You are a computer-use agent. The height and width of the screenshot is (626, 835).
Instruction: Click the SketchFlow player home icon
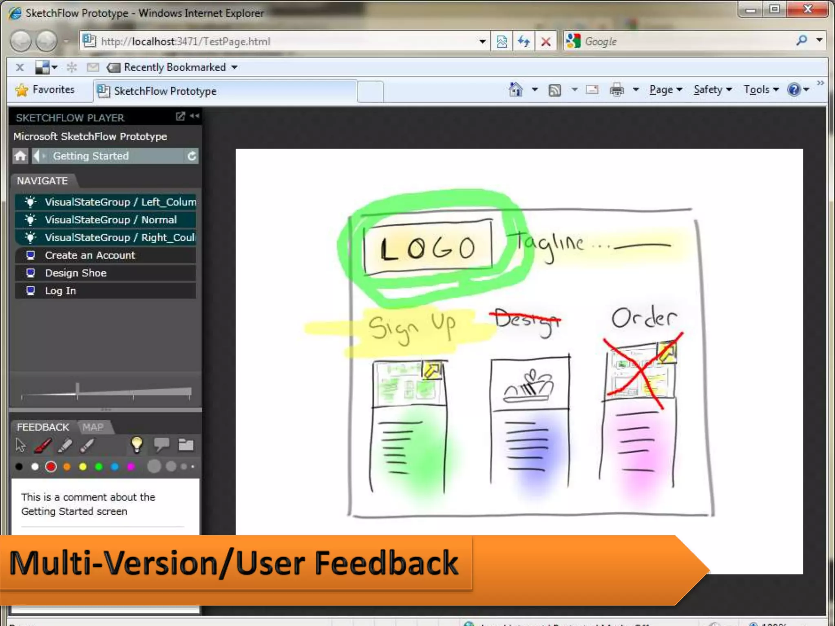point(20,156)
